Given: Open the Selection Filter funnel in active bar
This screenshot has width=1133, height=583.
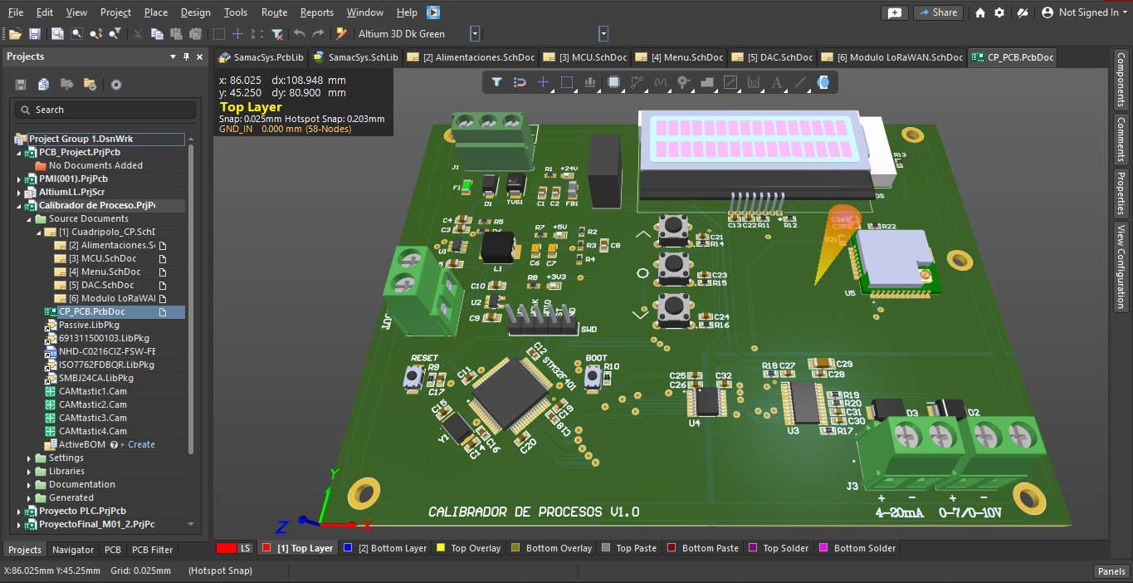Looking at the screenshot, I should click(x=496, y=82).
